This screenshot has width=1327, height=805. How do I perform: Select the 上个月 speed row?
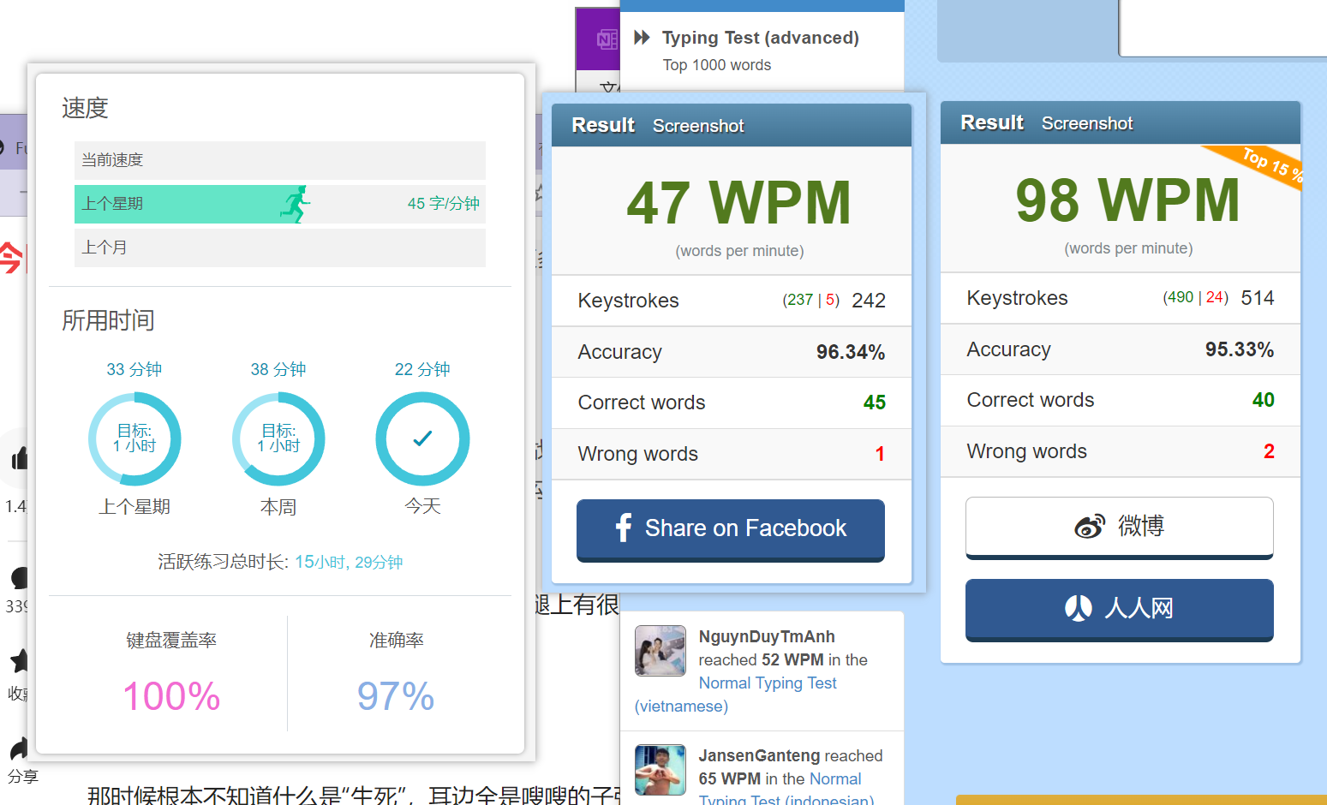coord(280,247)
